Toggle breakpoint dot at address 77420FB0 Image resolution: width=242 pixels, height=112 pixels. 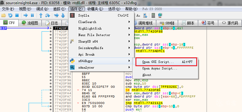point(51,103)
